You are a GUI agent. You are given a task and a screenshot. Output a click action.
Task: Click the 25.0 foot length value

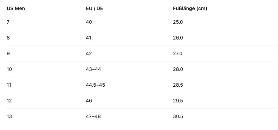pyautogui.click(x=178, y=22)
